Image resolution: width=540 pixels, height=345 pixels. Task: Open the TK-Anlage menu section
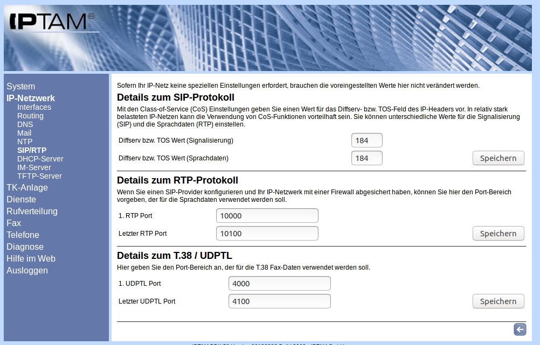27,187
